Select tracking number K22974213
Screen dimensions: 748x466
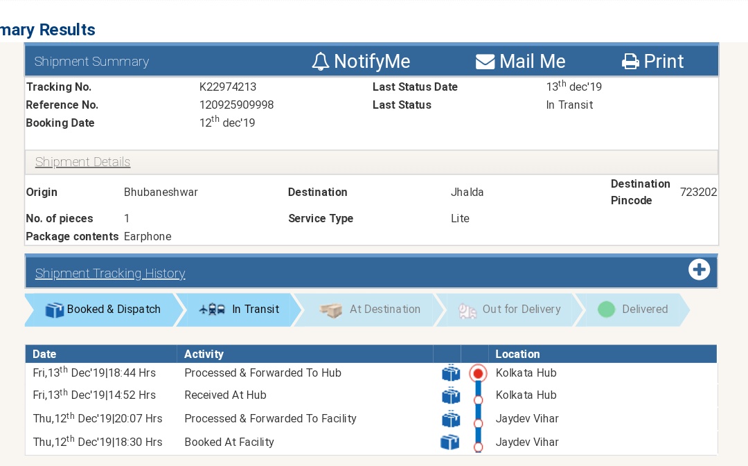point(228,87)
